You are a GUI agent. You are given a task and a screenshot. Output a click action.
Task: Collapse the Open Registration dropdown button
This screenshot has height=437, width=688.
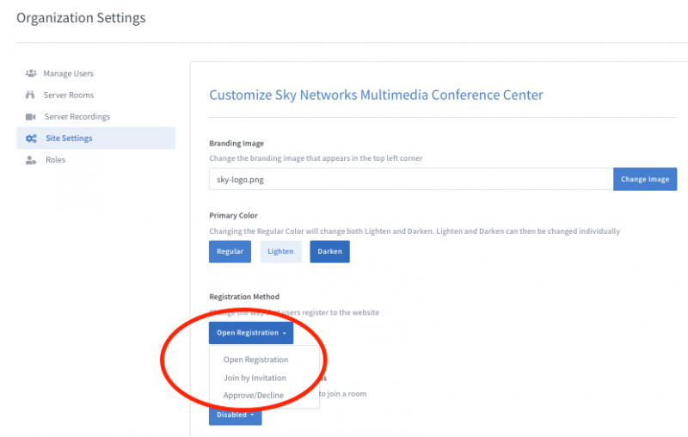click(x=251, y=333)
